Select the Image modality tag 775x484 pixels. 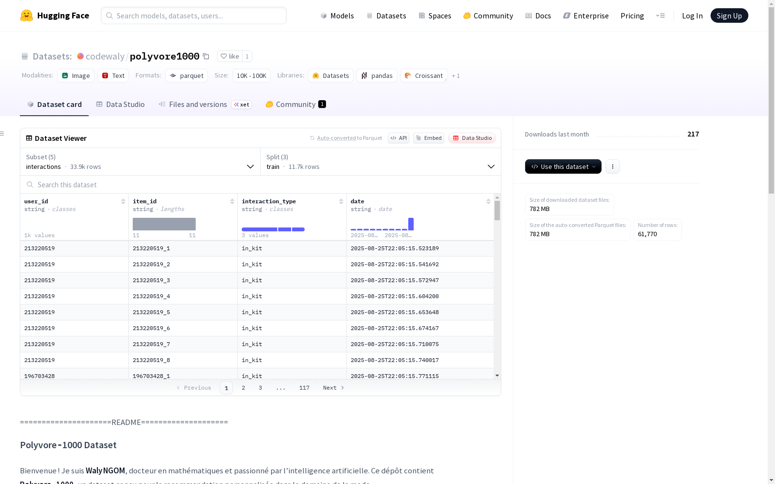[76, 76]
